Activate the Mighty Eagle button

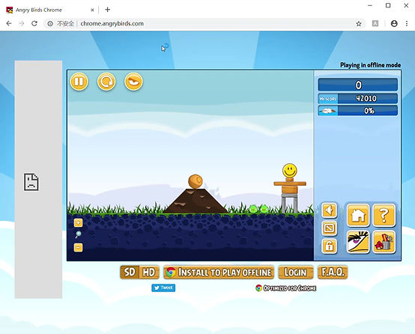[133, 82]
